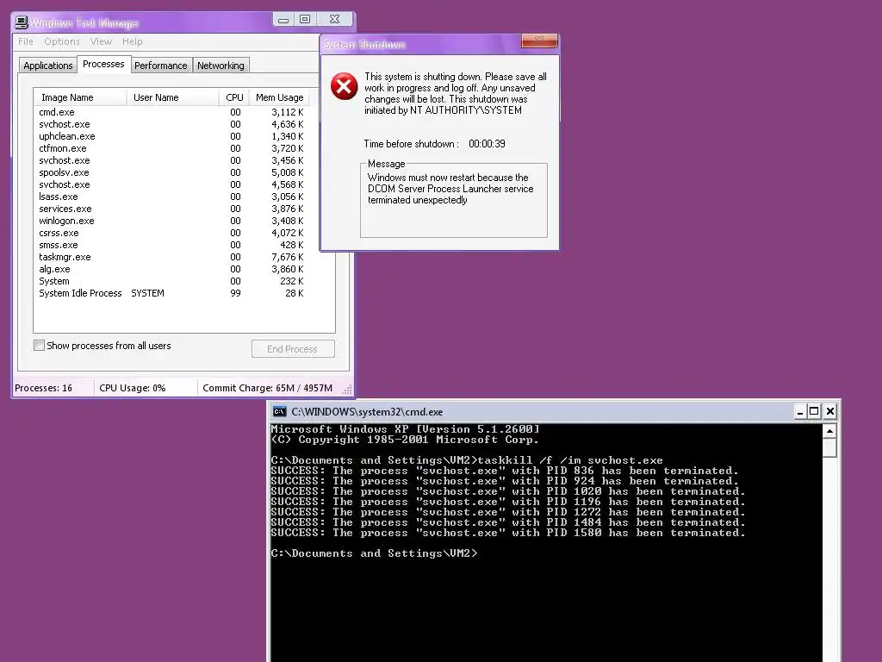
Task: Select the taskmgr.exe process row
Action: point(171,257)
